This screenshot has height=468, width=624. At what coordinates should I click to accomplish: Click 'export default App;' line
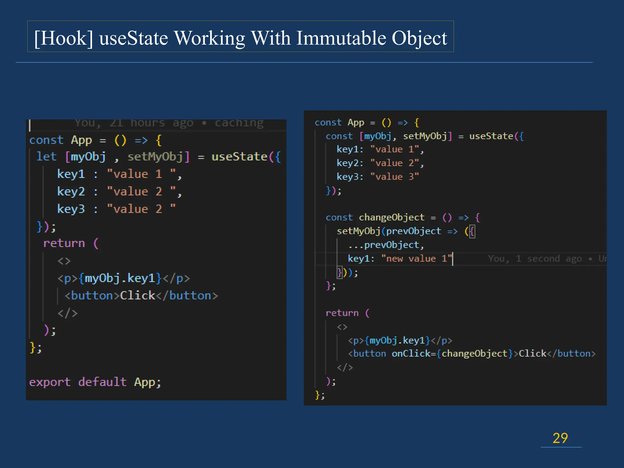coord(95,382)
